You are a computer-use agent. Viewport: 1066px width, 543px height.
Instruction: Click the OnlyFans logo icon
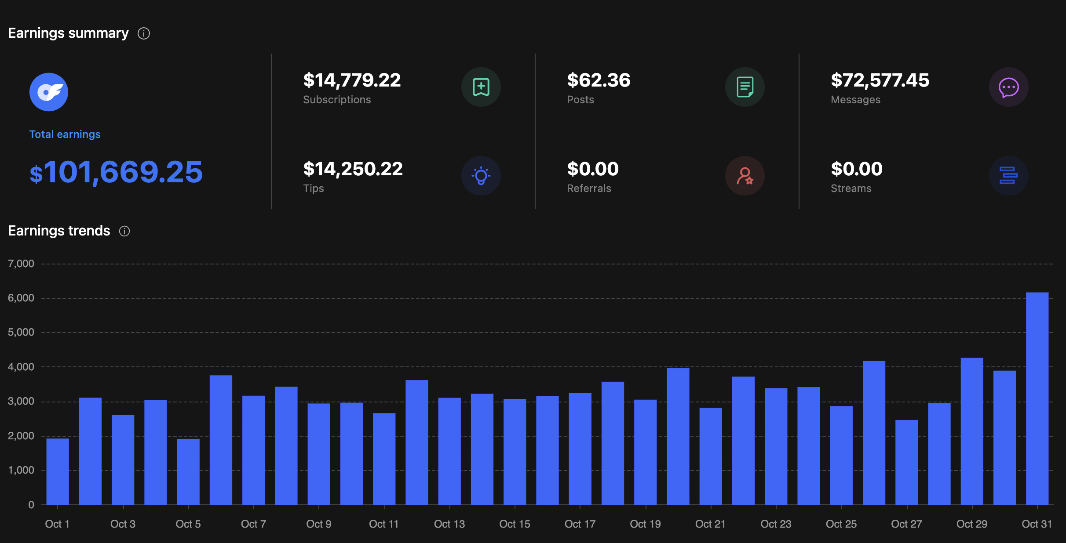coord(48,92)
